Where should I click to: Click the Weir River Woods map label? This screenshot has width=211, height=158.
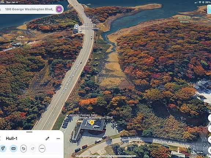tap(184, 20)
